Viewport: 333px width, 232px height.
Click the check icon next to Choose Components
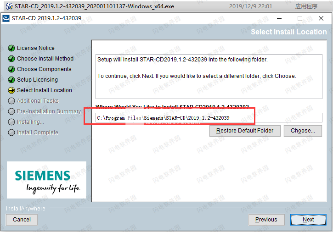(x=11, y=69)
